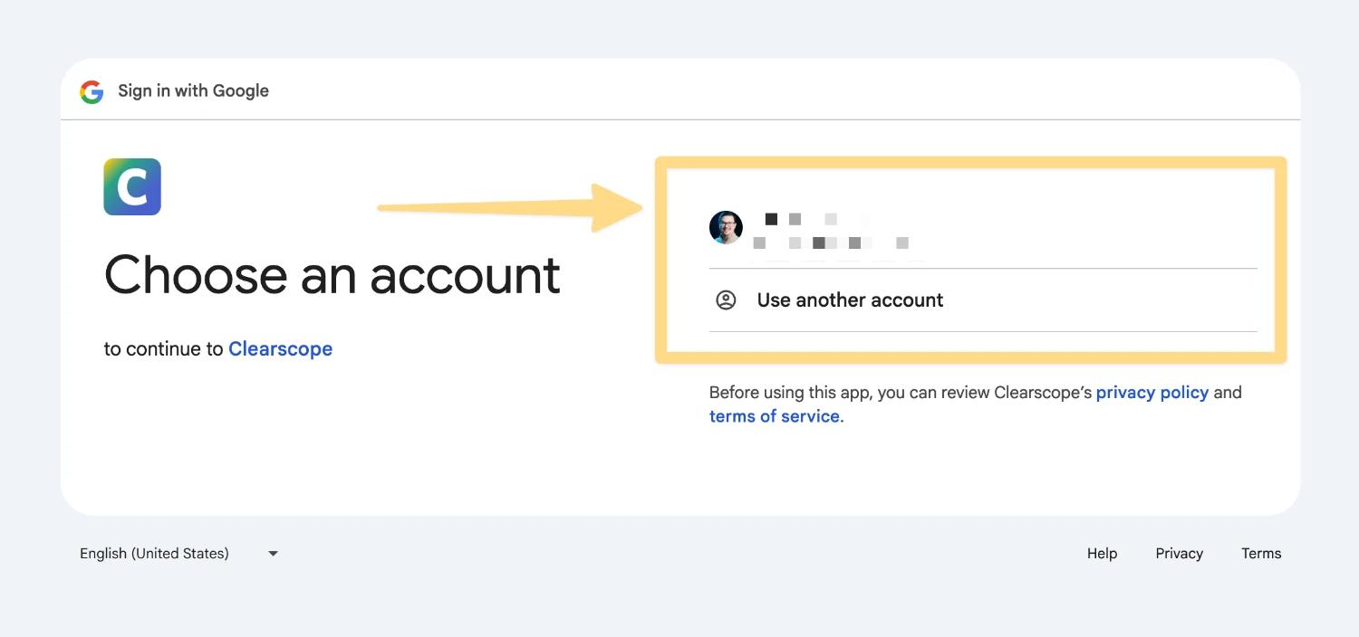Open the Help footer link
Screen dimensions: 1359x637
point(1102,553)
